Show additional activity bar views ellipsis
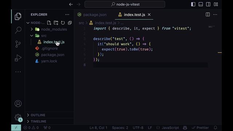The width and height of the screenshot is (233, 131). click(18, 72)
